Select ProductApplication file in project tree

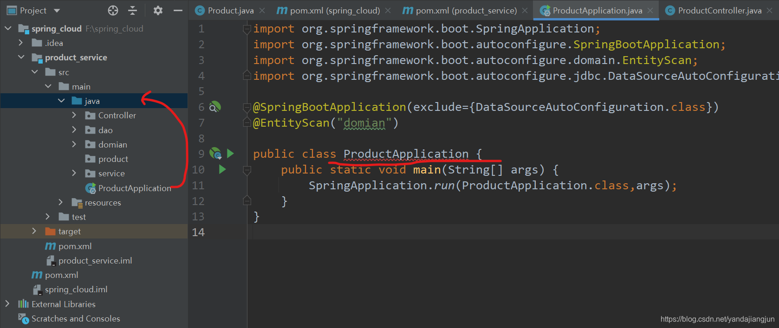click(x=134, y=188)
